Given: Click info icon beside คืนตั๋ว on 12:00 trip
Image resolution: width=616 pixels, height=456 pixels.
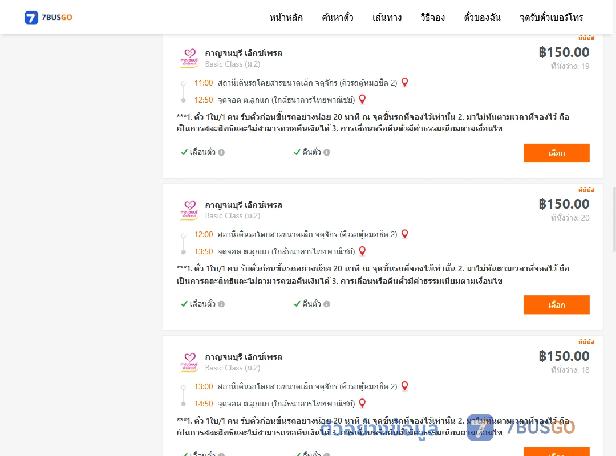Looking at the screenshot, I should [x=327, y=304].
